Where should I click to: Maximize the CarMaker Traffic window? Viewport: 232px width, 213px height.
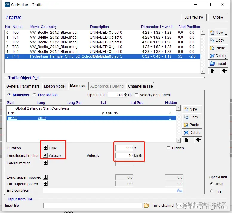pyautogui.click(x=209, y=4)
